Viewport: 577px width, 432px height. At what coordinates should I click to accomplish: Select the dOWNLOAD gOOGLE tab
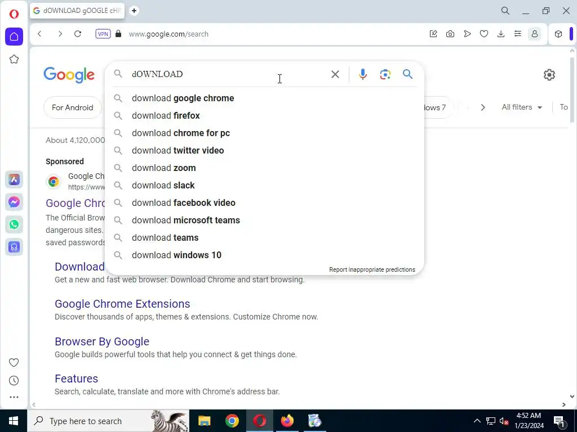77,11
